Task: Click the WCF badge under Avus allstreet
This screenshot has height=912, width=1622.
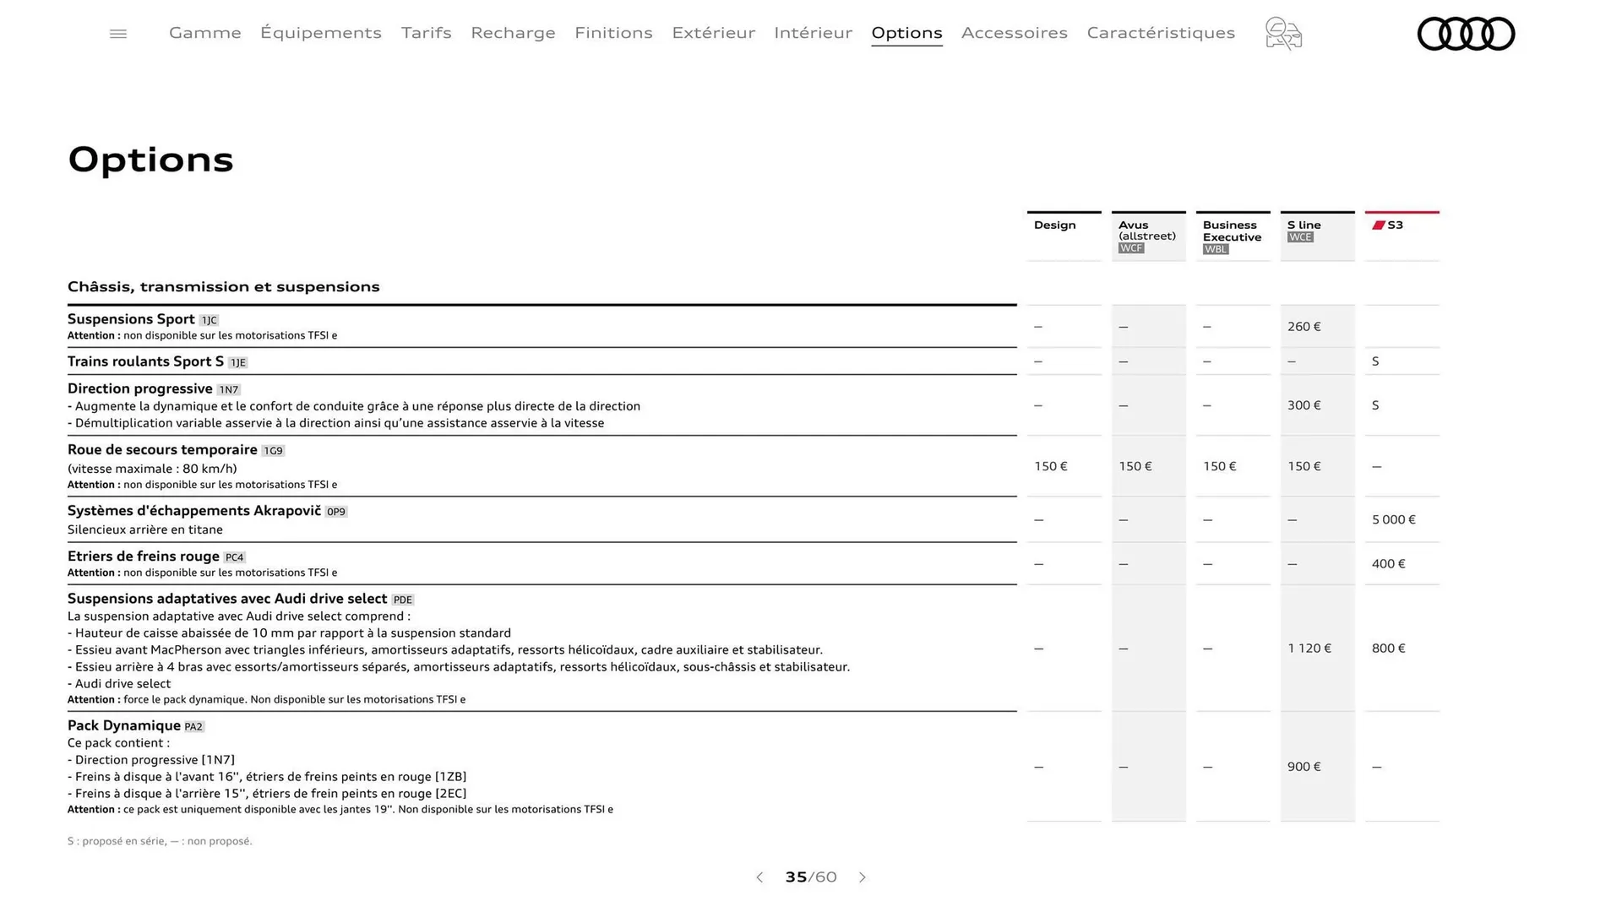Action: 1130,248
